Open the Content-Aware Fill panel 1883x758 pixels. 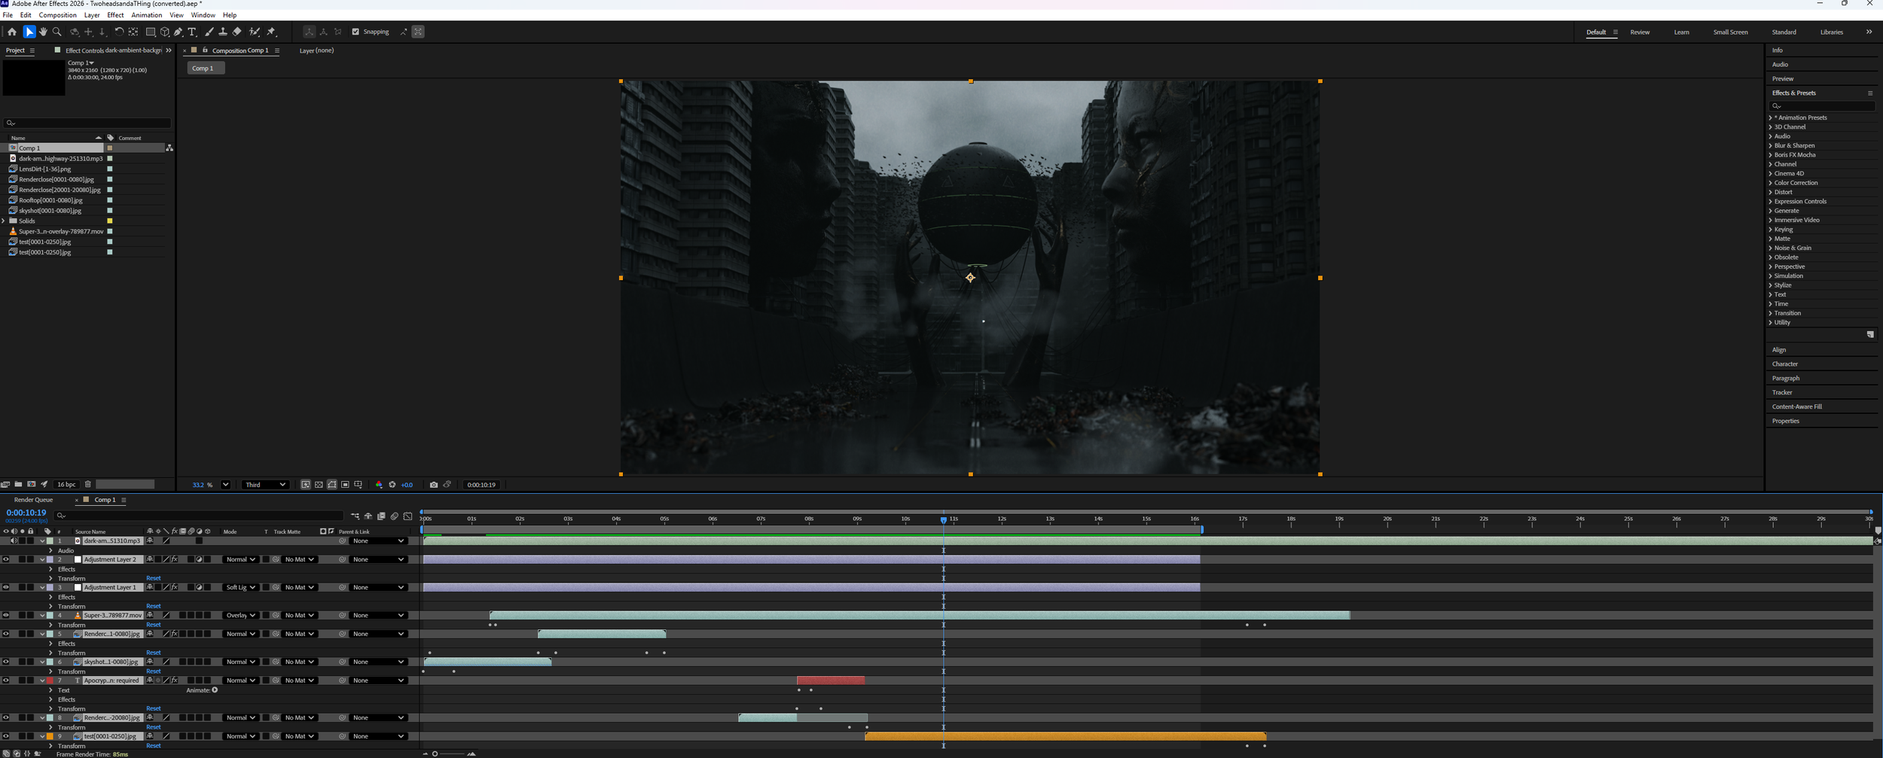1798,406
